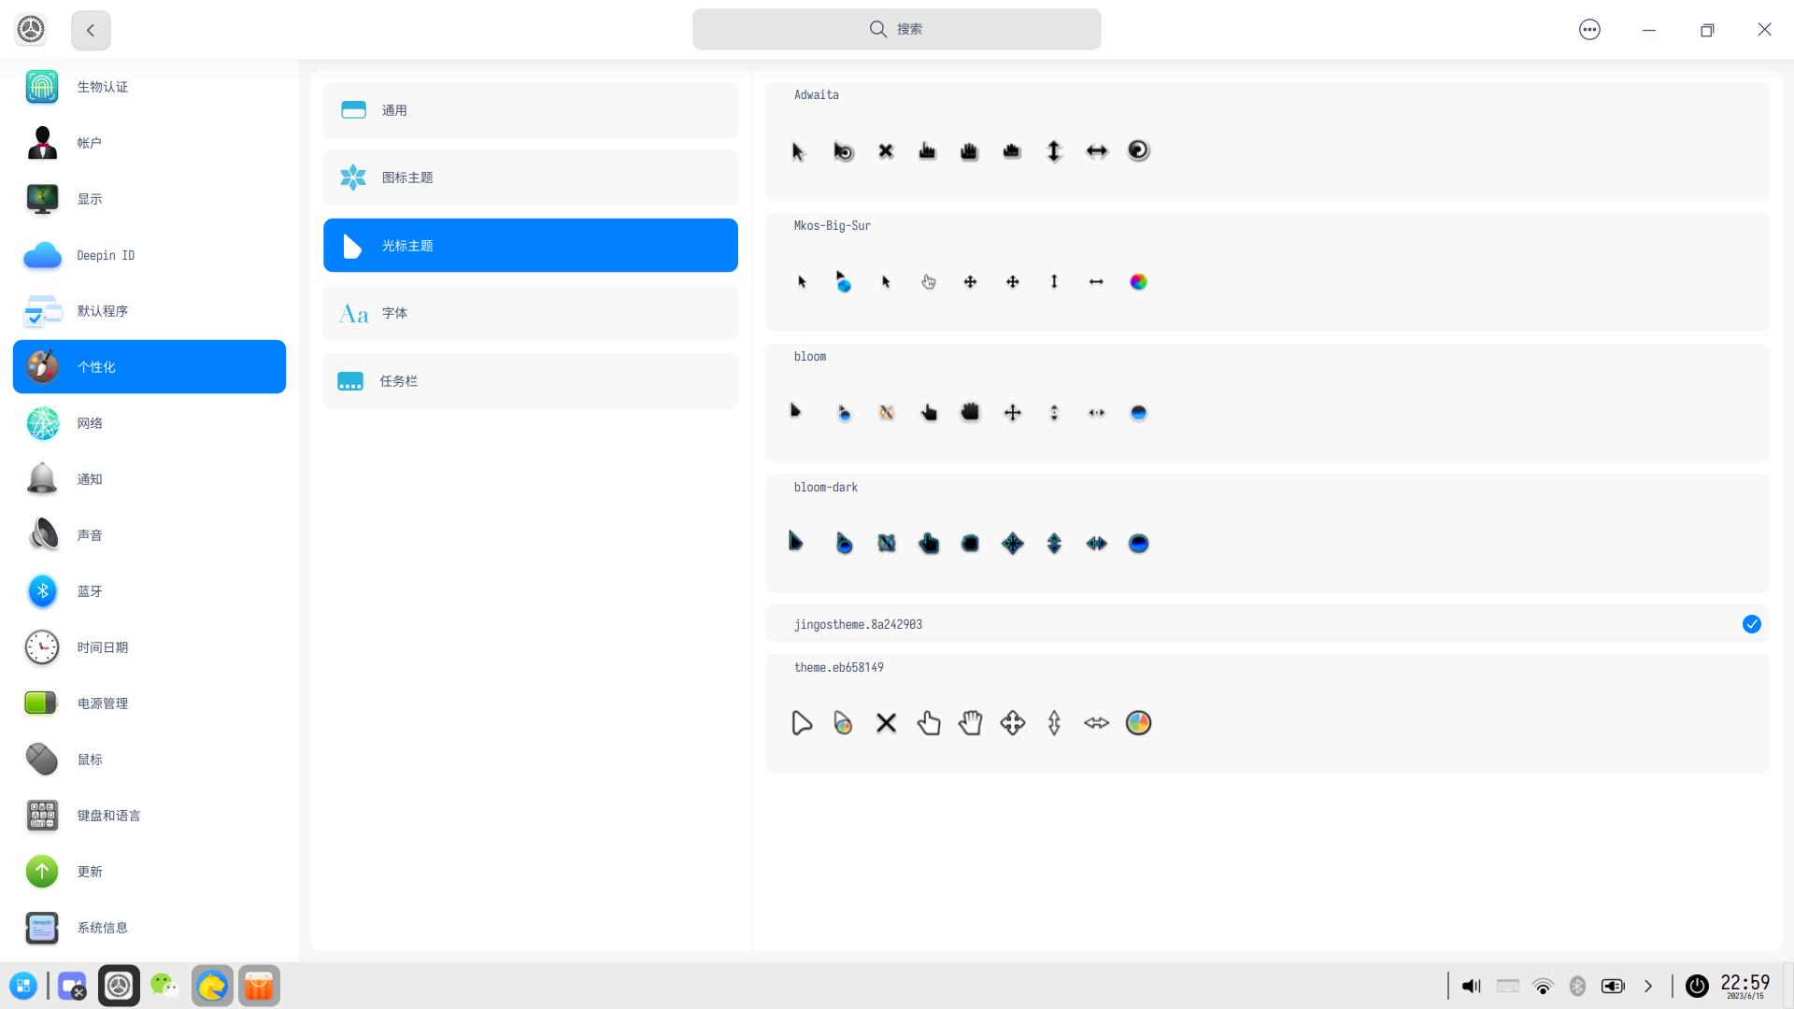This screenshot has width=1794, height=1009.
Task: Select the theme.eb658149 cursor theme
Action: click(1266, 714)
